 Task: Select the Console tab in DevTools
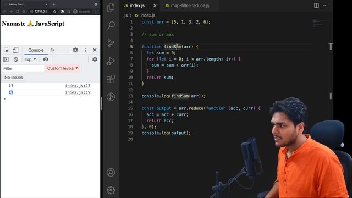pyautogui.click(x=36, y=50)
